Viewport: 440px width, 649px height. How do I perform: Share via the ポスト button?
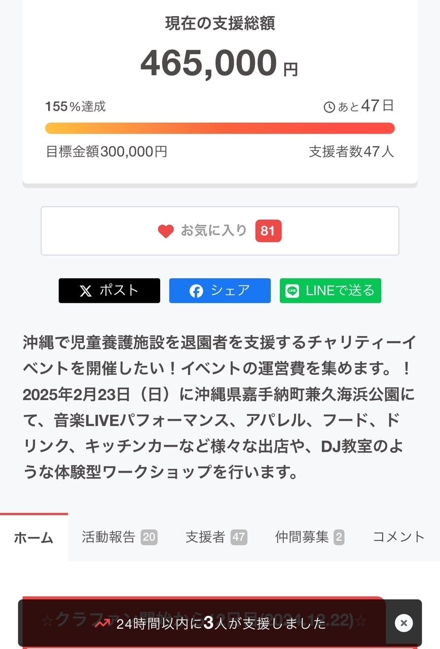(x=109, y=291)
